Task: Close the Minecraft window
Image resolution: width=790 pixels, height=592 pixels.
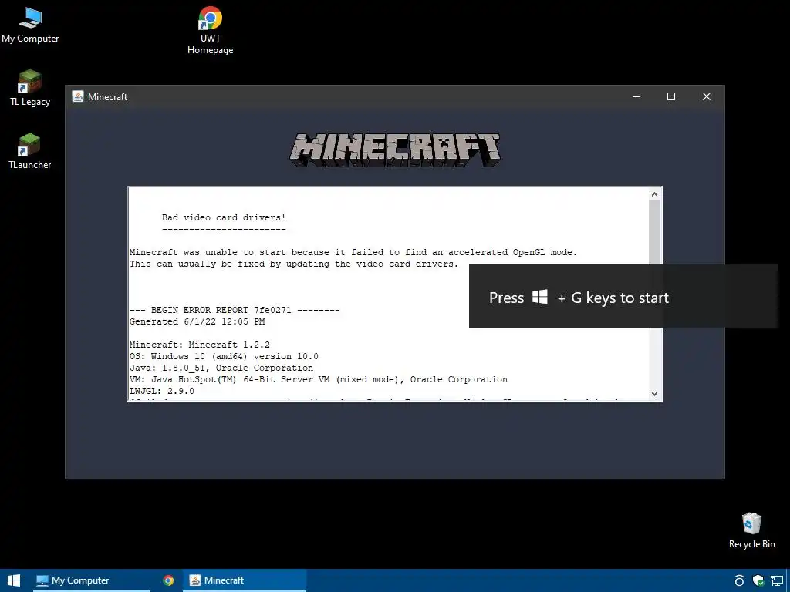Action: 707,96
